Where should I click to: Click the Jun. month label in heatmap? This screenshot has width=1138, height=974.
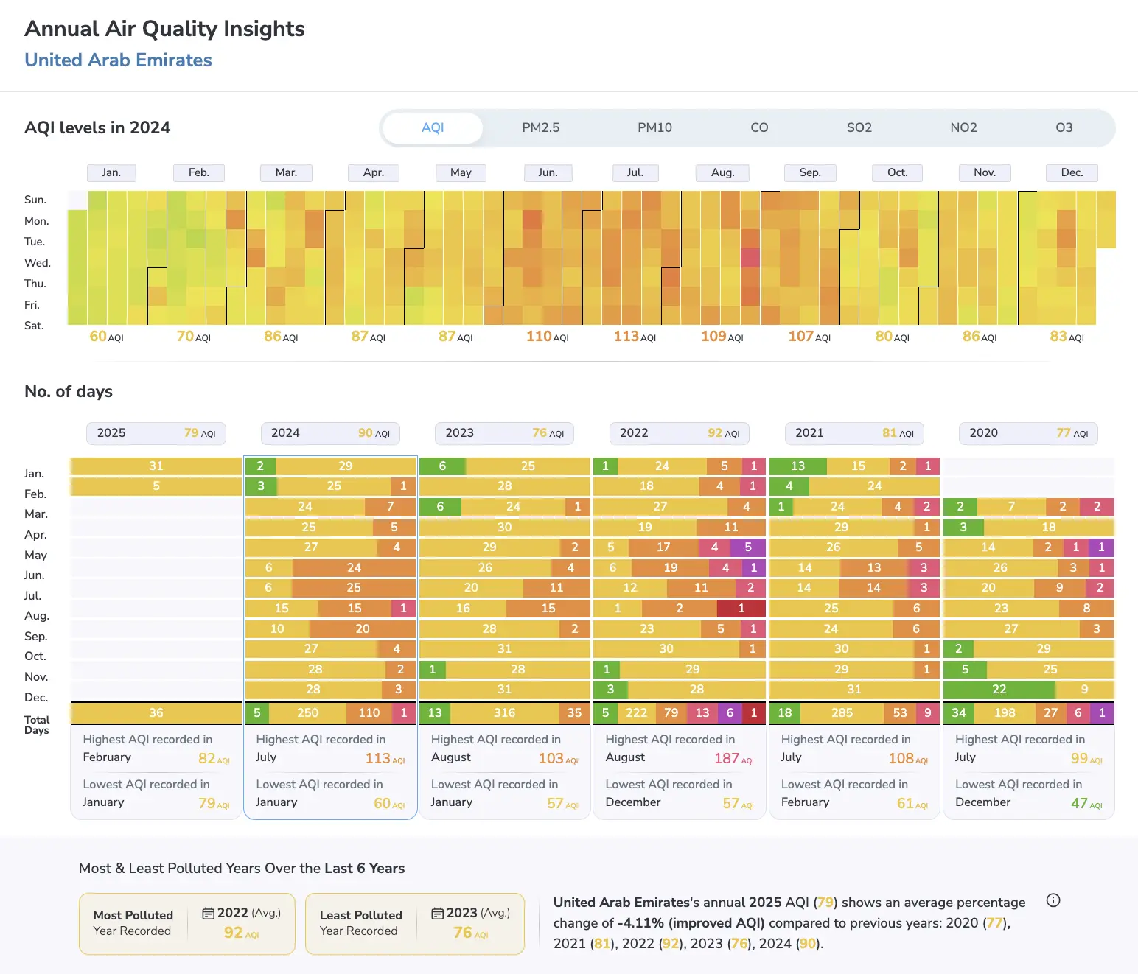[x=548, y=172]
